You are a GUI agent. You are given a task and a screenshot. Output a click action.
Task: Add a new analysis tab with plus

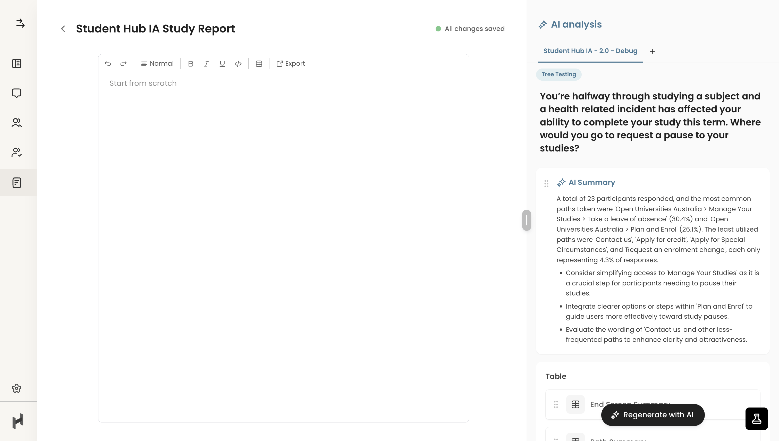pyautogui.click(x=653, y=52)
